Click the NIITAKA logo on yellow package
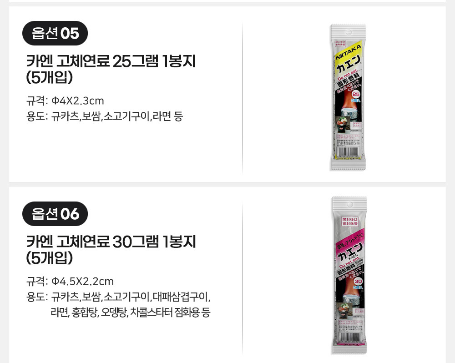Viewport: 455px width, 363px height. (349, 52)
